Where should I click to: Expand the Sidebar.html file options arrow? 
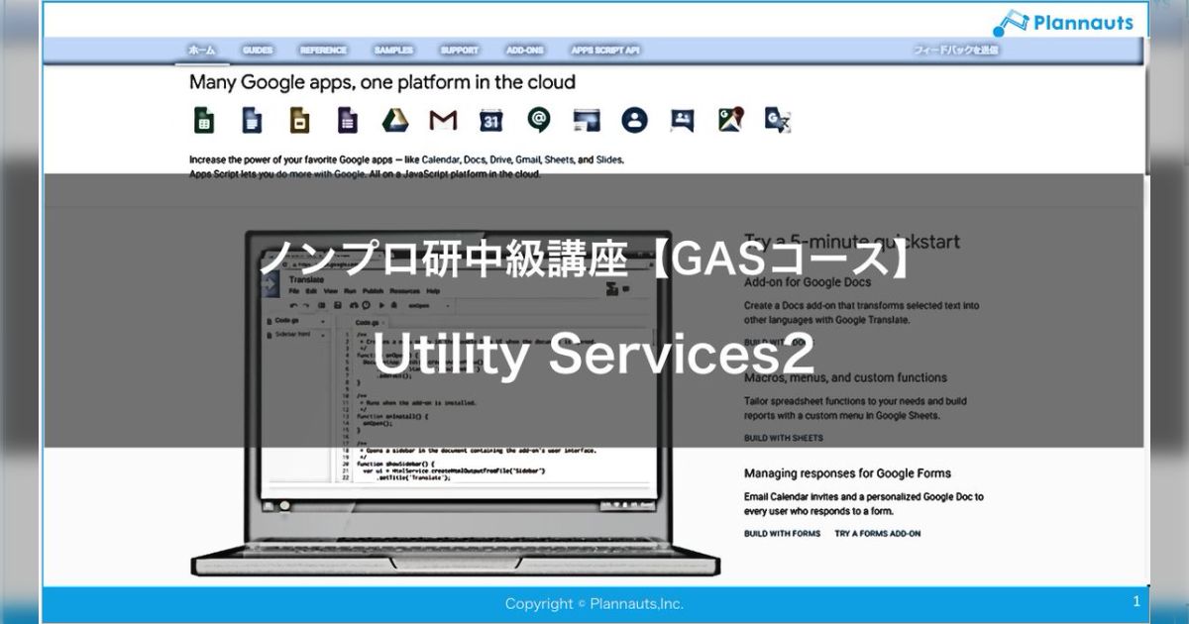[x=324, y=334]
